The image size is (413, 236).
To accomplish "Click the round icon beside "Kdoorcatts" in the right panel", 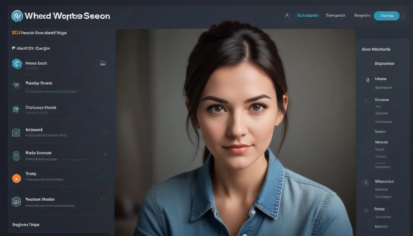I will click(x=366, y=183).
